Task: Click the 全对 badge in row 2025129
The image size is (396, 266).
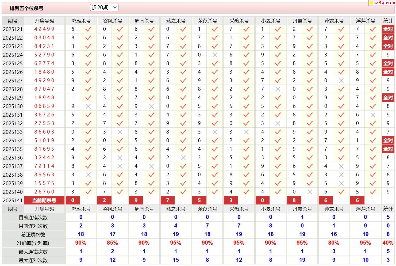Action: [388, 98]
